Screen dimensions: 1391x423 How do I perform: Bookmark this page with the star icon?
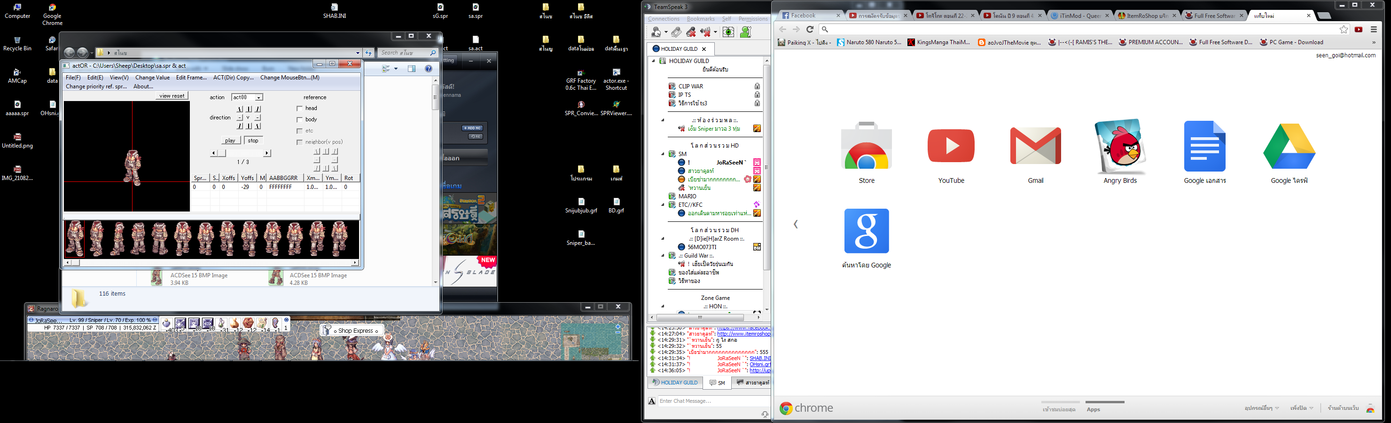click(1344, 30)
